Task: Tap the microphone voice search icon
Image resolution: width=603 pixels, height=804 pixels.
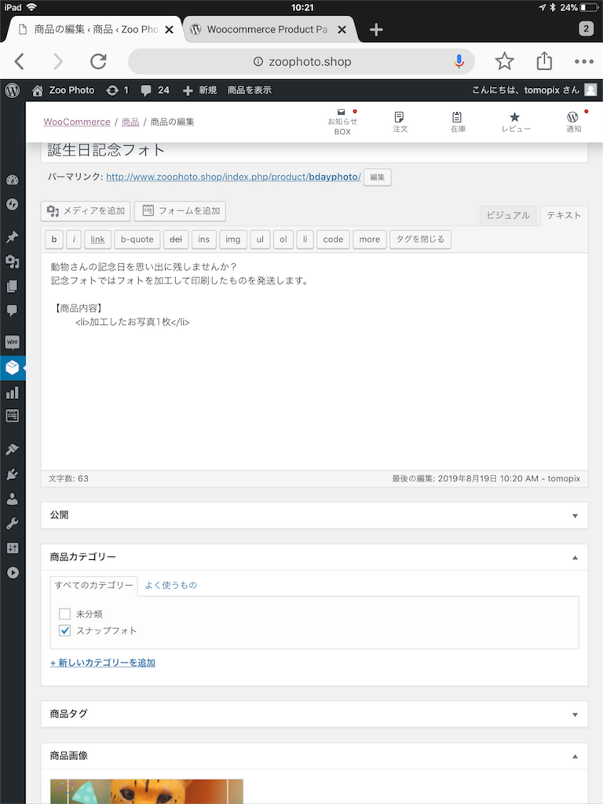Action: [x=459, y=61]
